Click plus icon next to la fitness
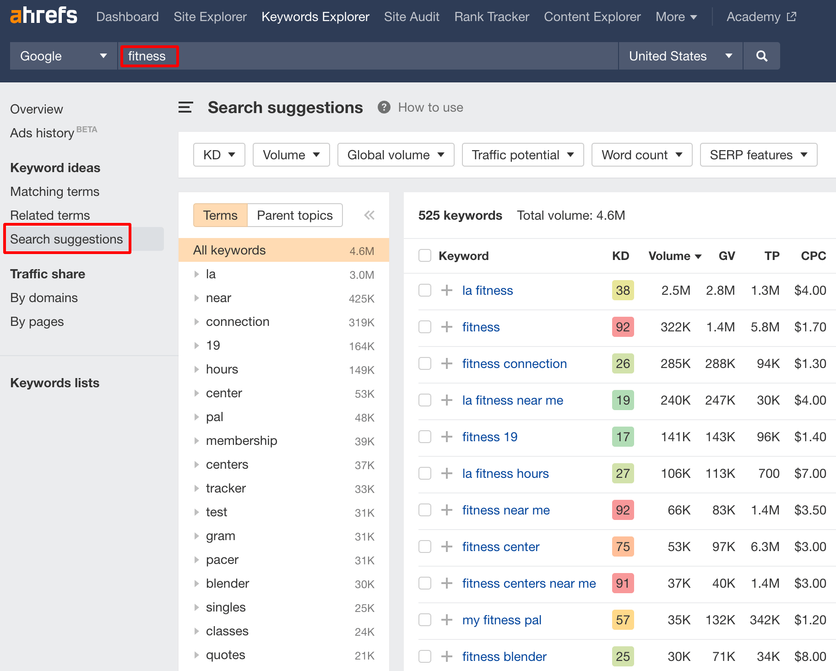 tap(447, 290)
